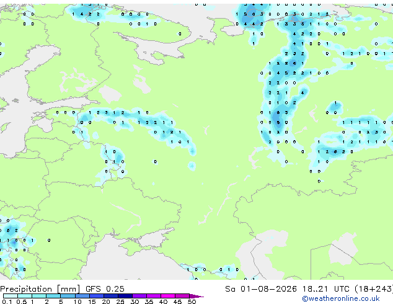Image resolution: width=393 pixels, height=304 pixels.
Task: Select the 20–25 mm legend swatch
Action: tap(111, 296)
